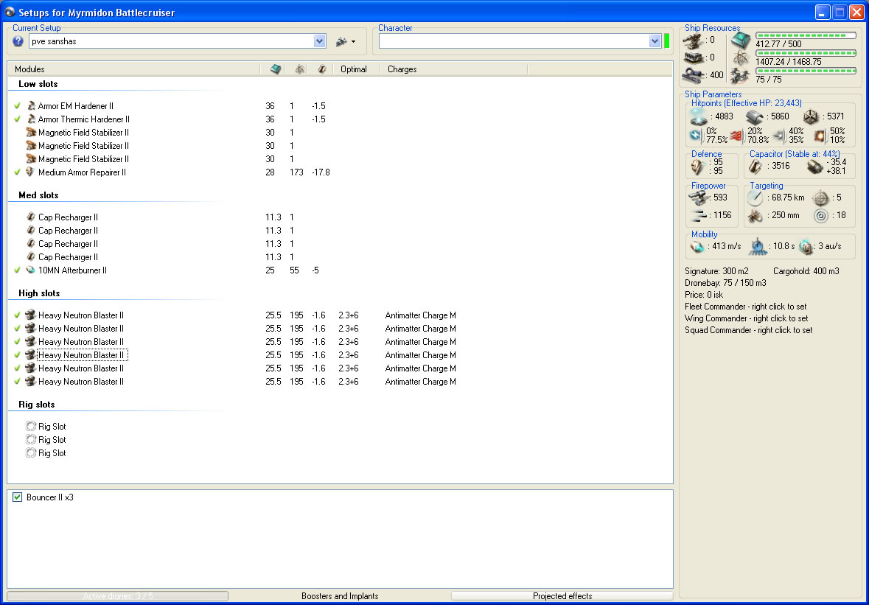Click Fleet Commander - right click to set
869x605 pixels.
745,307
